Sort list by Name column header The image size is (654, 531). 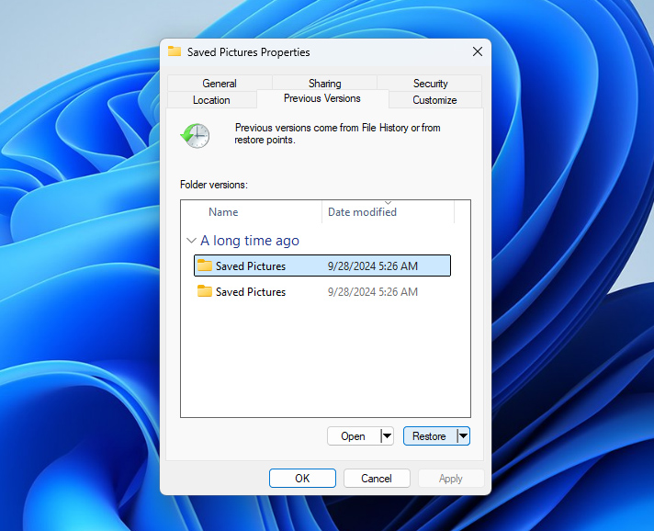(x=252, y=212)
